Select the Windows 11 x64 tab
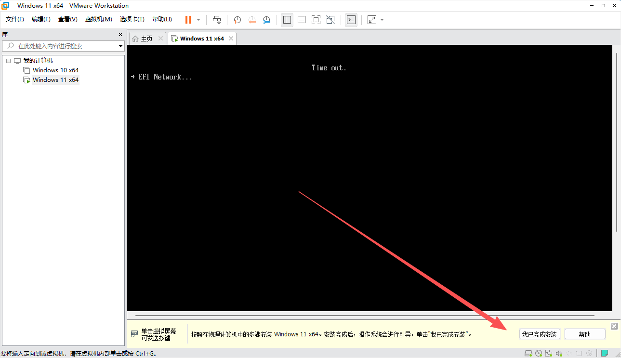 [x=202, y=39]
